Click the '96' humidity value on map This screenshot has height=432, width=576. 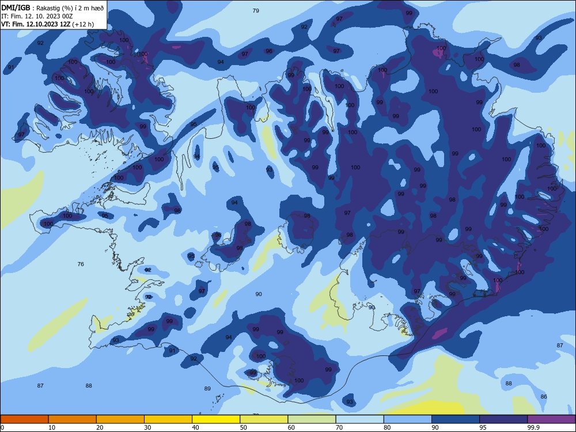coord(269,51)
